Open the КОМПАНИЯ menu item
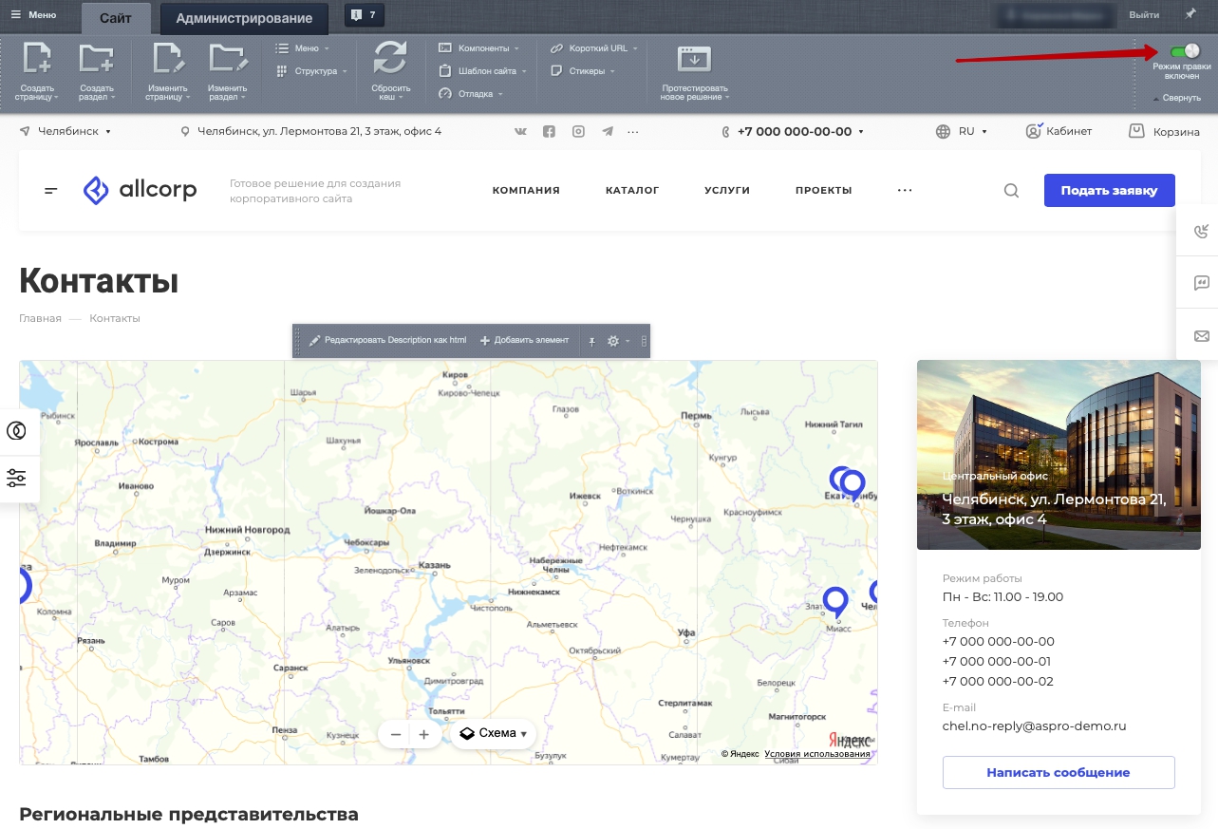This screenshot has width=1218, height=829. pyautogui.click(x=526, y=190)
